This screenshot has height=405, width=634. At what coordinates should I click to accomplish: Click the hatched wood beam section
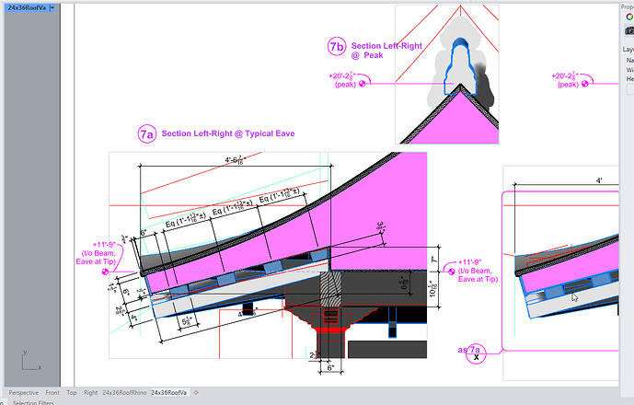tap(330, 288)
